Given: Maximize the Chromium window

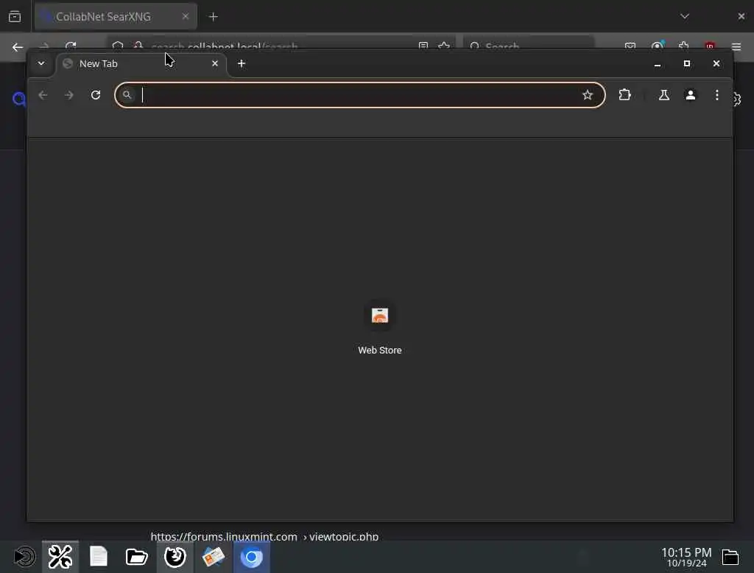Looking at the screenshot, I should pyautogui.click(x=687, y=63).
